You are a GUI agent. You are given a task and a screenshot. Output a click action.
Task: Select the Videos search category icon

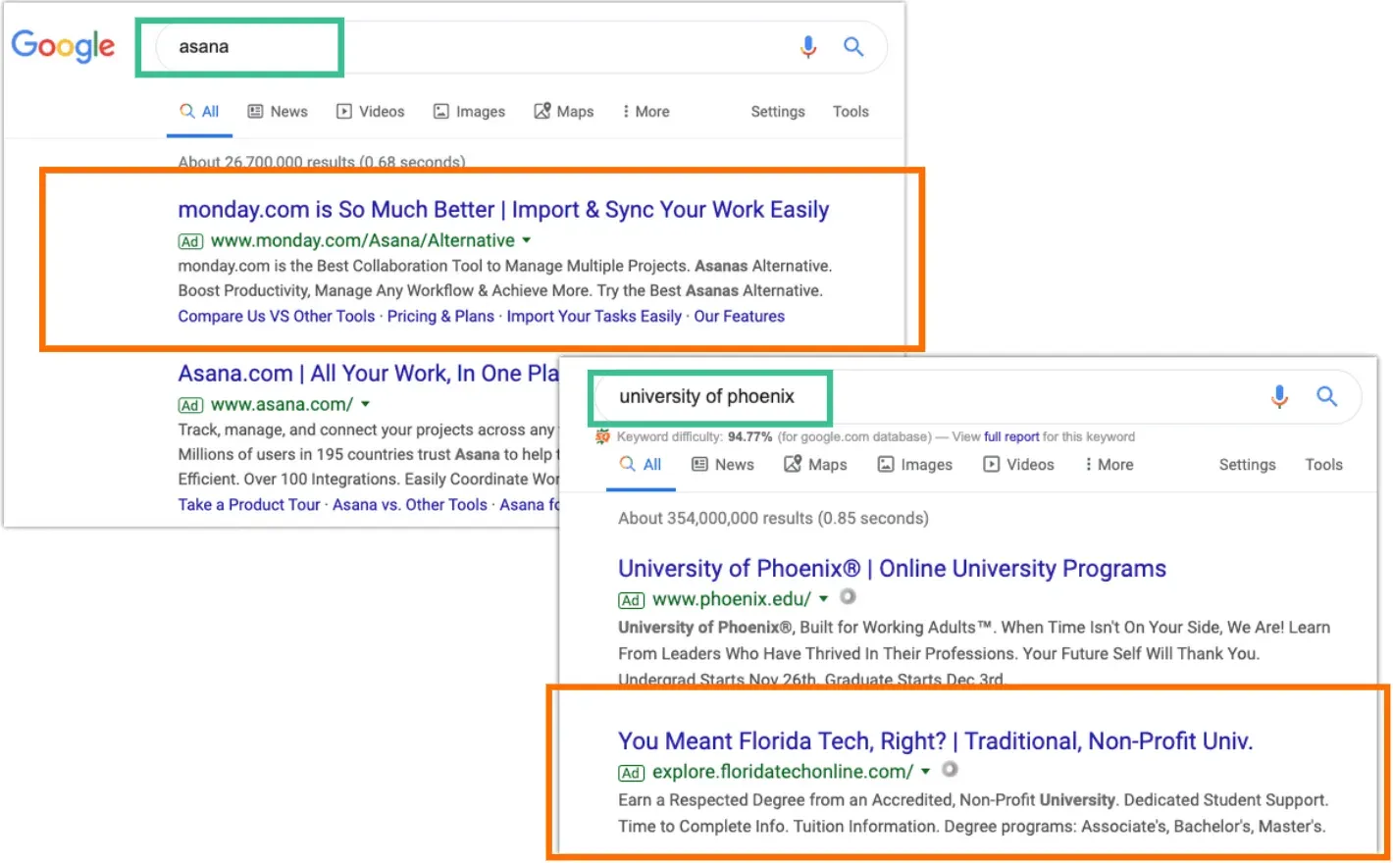pos(344,111)
